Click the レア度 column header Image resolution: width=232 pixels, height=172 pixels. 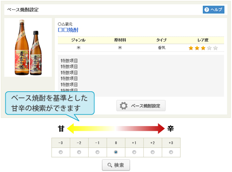[203, 40]
